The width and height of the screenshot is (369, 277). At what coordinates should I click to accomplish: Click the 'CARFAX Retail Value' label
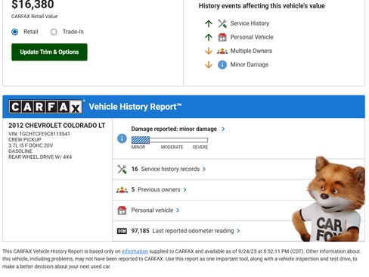[x=35, y=17]
